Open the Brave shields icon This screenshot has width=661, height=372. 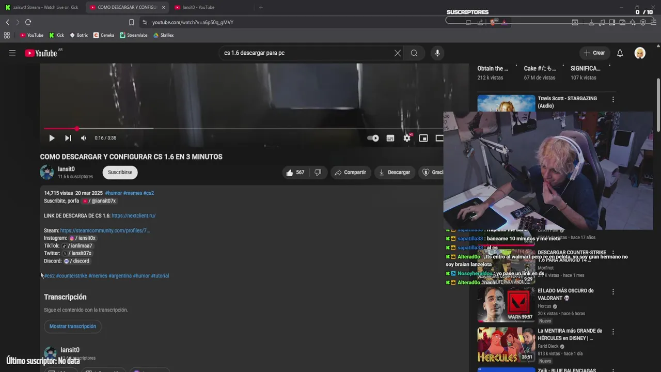pyautogui.click(x=493, y=22)
